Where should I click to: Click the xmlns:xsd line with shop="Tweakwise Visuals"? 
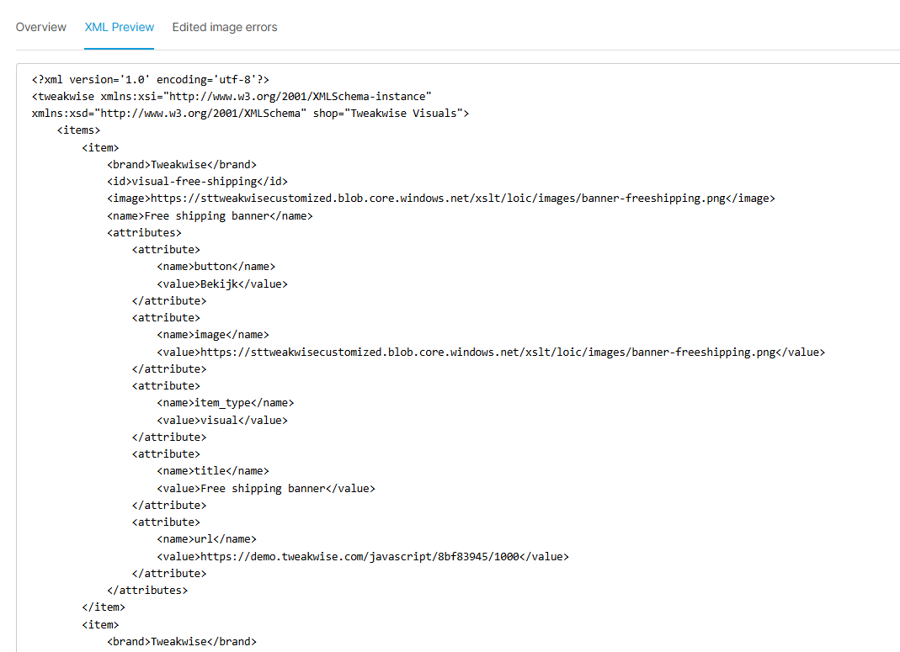point(250,114)
